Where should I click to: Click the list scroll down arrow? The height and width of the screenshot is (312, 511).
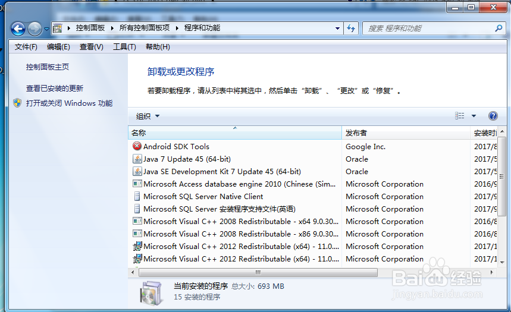(502, 262)
